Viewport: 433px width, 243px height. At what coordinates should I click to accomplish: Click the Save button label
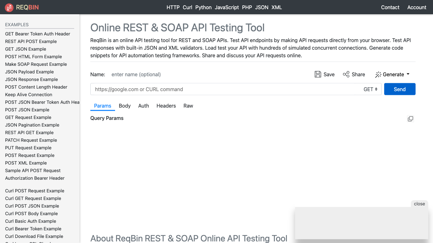point(329,74)
